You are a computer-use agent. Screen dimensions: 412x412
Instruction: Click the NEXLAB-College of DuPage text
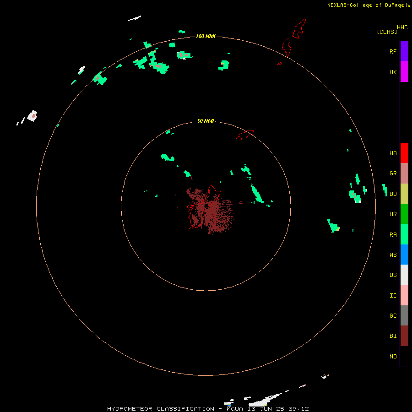(365, 5)
